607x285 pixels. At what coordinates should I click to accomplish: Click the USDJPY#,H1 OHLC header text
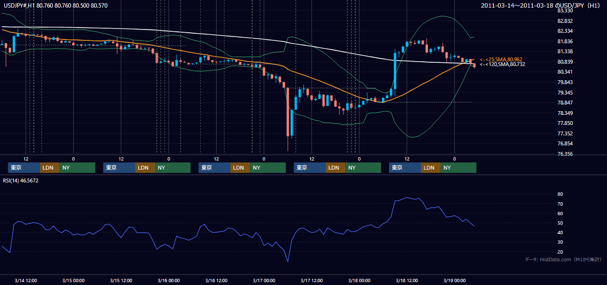[x=55, y=5]
